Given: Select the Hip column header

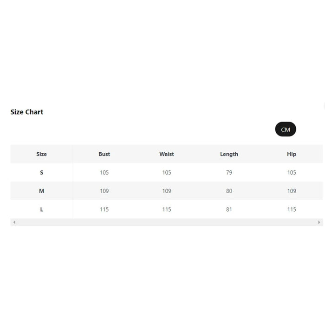Looking at the screenshot, I should coord(292,154).
